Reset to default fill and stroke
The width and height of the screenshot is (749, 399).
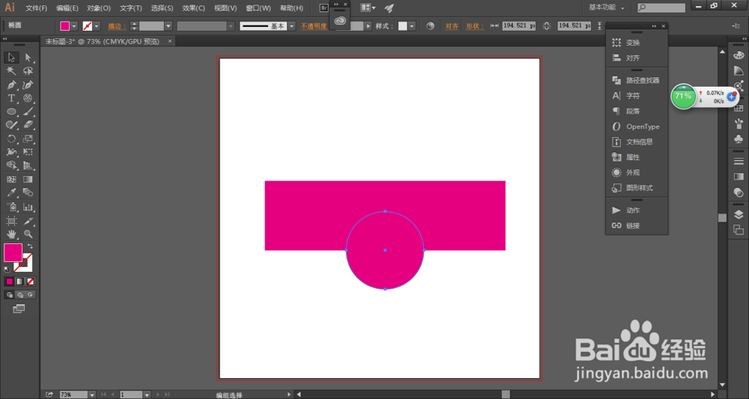[7, 269]
